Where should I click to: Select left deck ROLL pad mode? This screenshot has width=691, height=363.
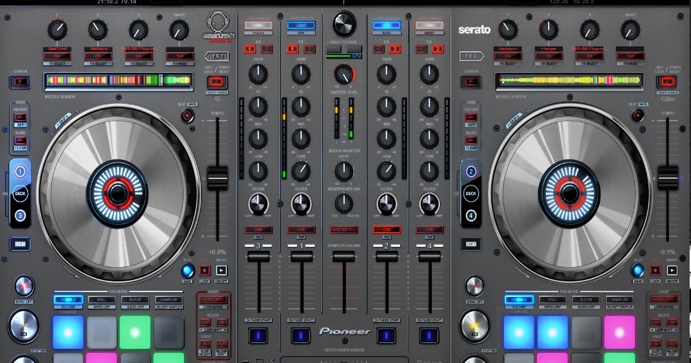click(x=101, y=300)
